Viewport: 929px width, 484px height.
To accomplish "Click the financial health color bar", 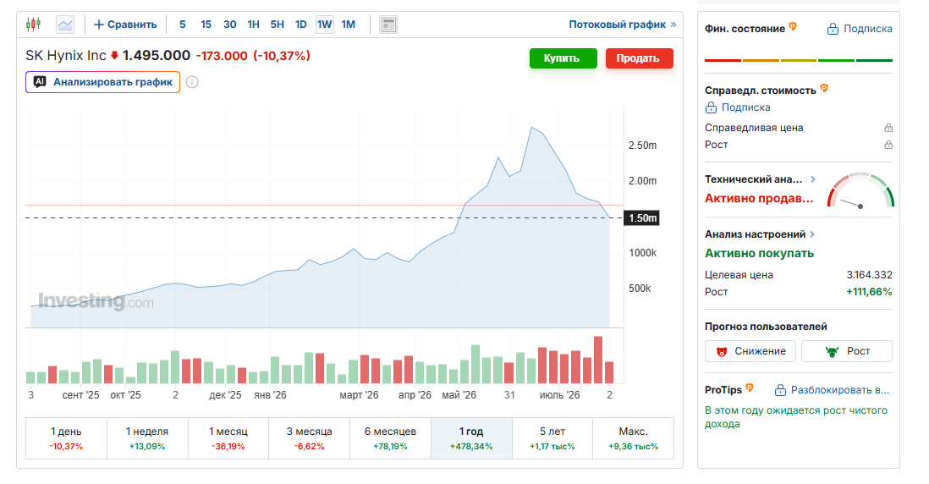I will [799, 60].
